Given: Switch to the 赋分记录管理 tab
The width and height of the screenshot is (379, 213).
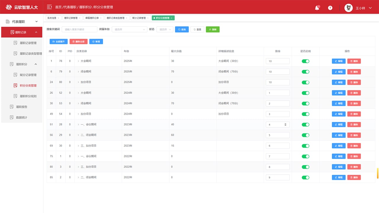Looking at the screenshot, I should point(139,18).
